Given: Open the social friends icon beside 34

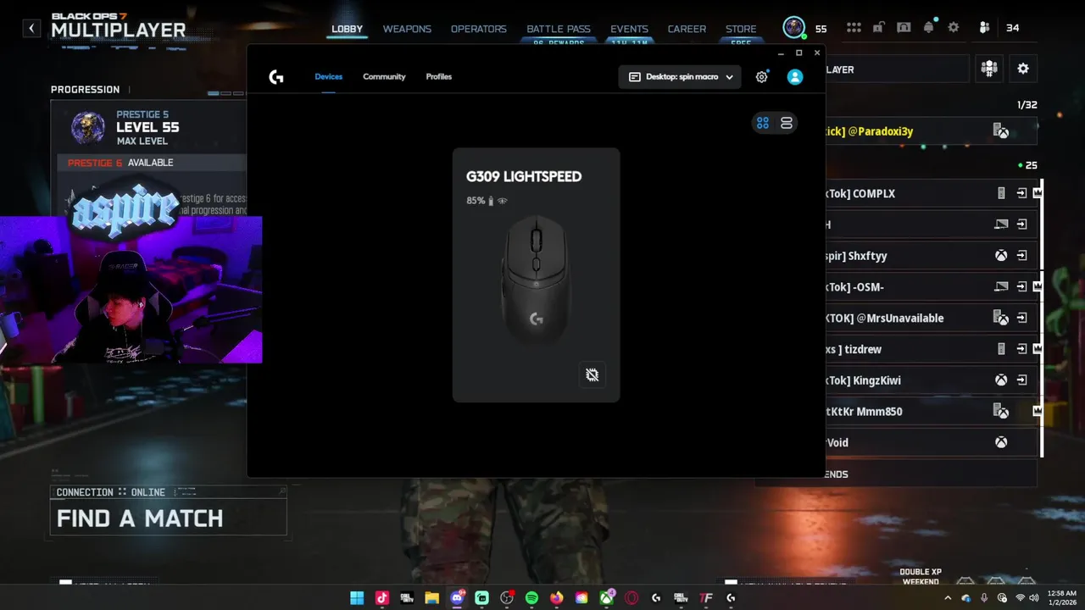Looking at the screenshot, I should 984,28.
